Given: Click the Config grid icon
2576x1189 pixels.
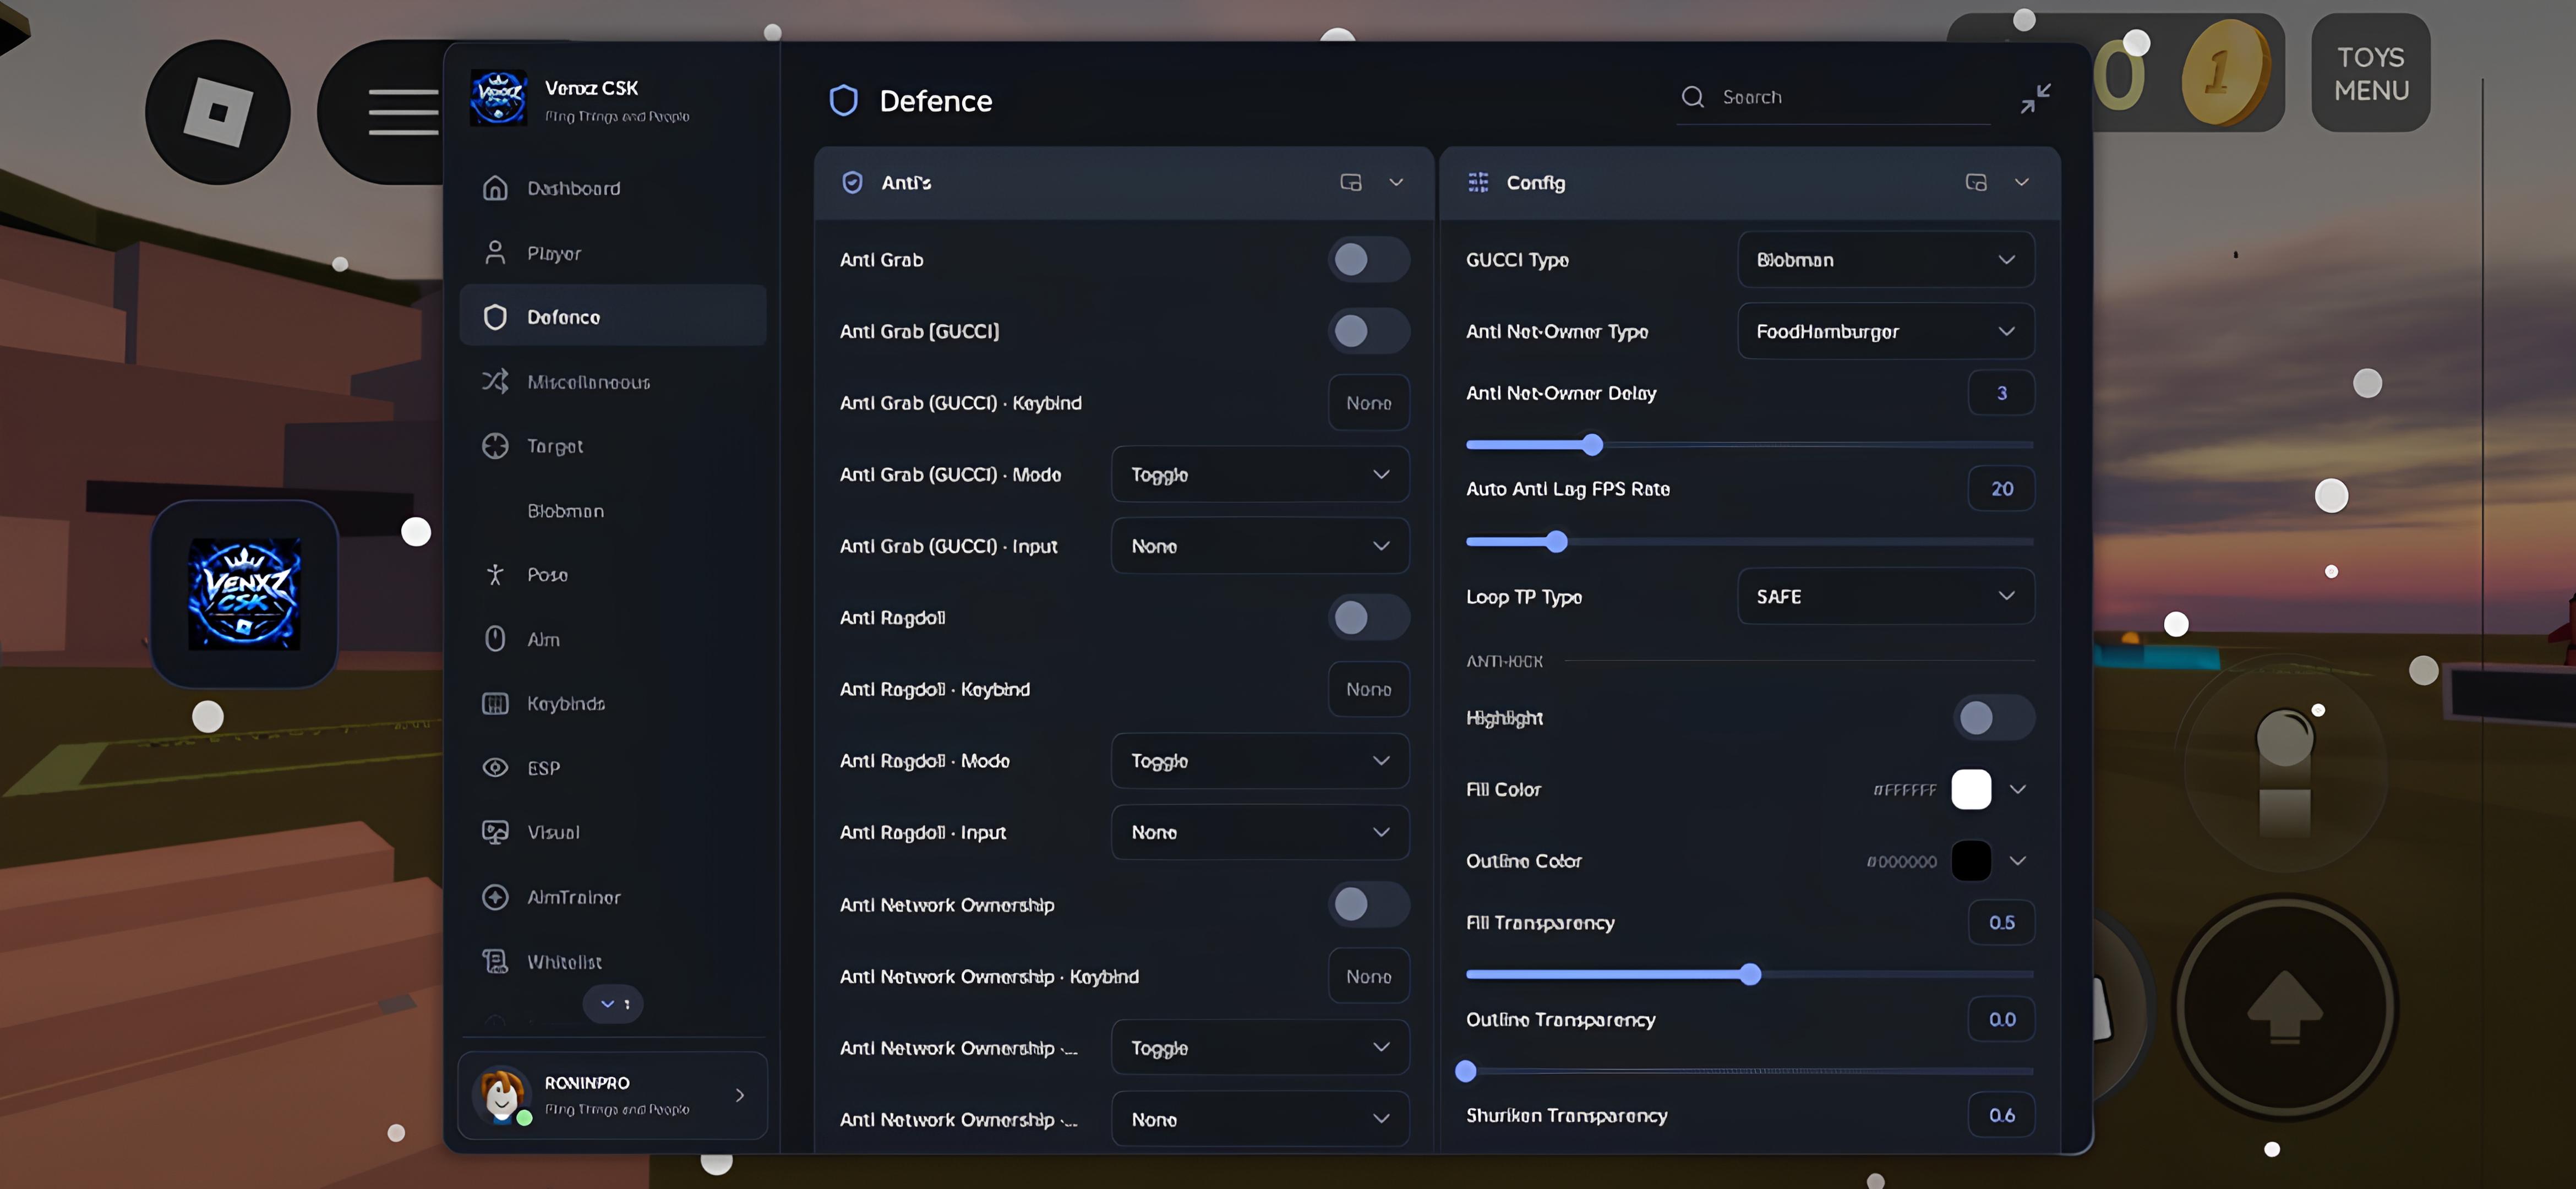Looking at the screenshot, I should 1478,182.
